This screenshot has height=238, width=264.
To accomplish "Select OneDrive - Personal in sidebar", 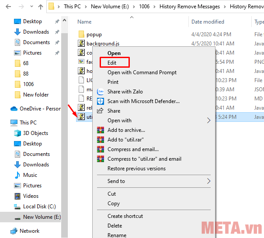I will click(40, 109).
